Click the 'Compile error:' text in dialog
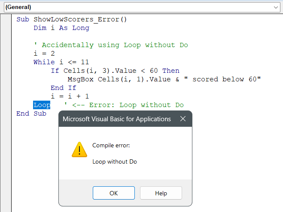Image resolution: width=283 pixels, height=212 pixels. click(111, 146)
